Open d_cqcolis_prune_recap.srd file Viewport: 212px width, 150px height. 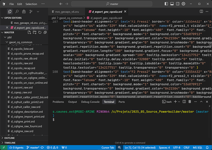[x=27, y=54]
